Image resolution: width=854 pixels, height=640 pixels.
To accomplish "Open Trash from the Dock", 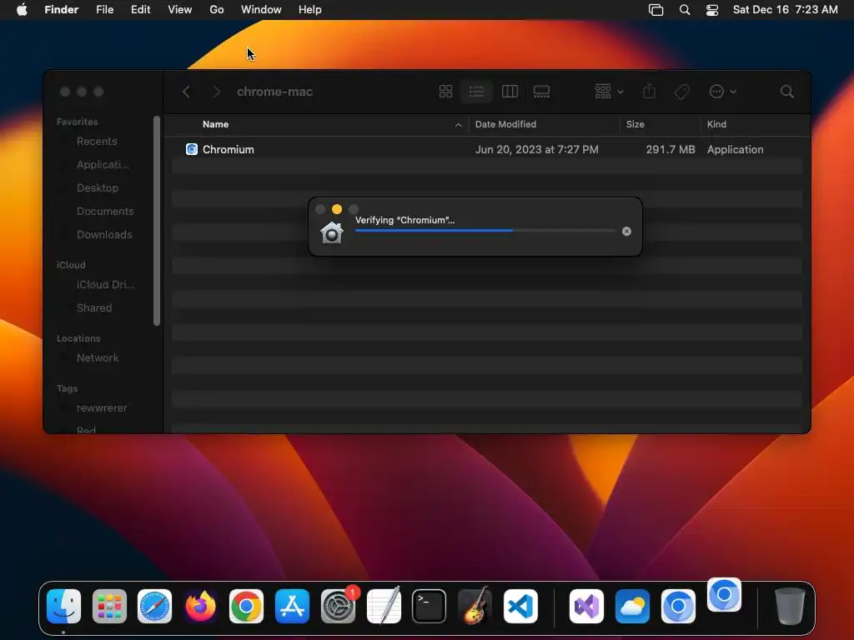I will click(790, 607).
